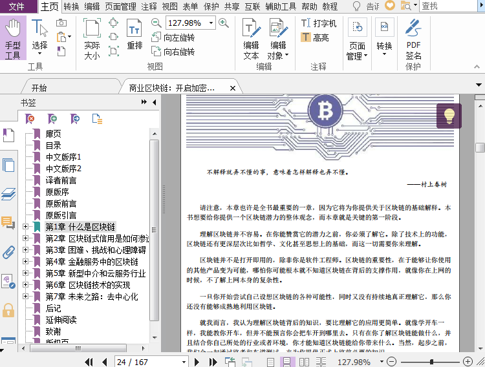The width and height of the screenshot is (485, 367).
Task: Open the Bookmarks sidebar panel icon
Action: click(x=8, y=136)
